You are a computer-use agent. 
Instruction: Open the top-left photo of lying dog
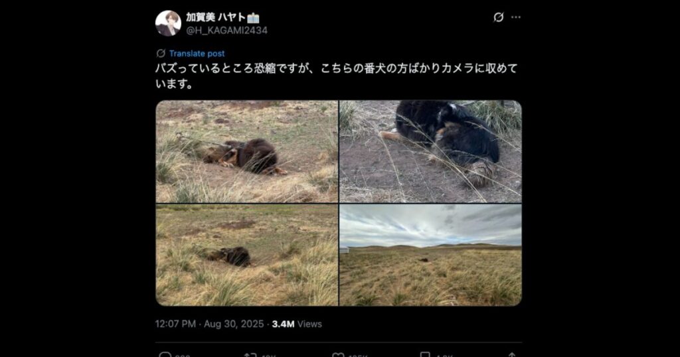click(x=247, y=152)
